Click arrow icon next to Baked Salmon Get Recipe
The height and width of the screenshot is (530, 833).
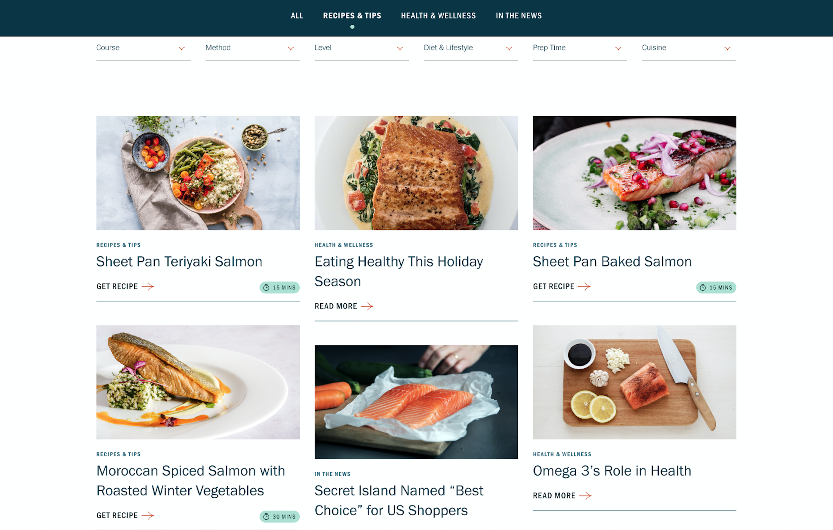coord(584,286)
